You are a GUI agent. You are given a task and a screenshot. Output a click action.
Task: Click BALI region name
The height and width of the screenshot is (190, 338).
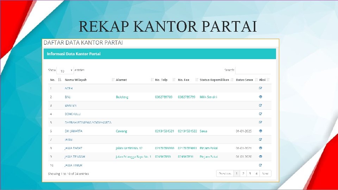(68, 97)
